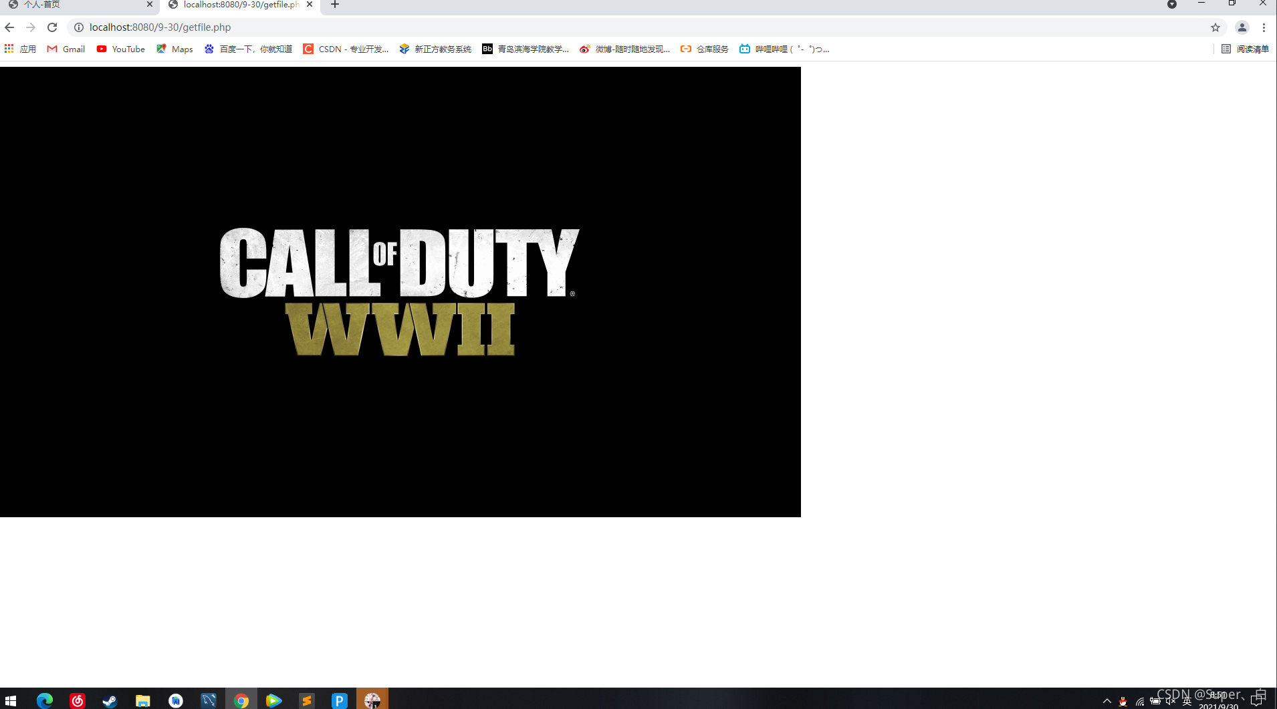This screenshot has width=1277, height=709.
Task: Click the Call of Duty WWII image
Action: click(x=400, y=291)
